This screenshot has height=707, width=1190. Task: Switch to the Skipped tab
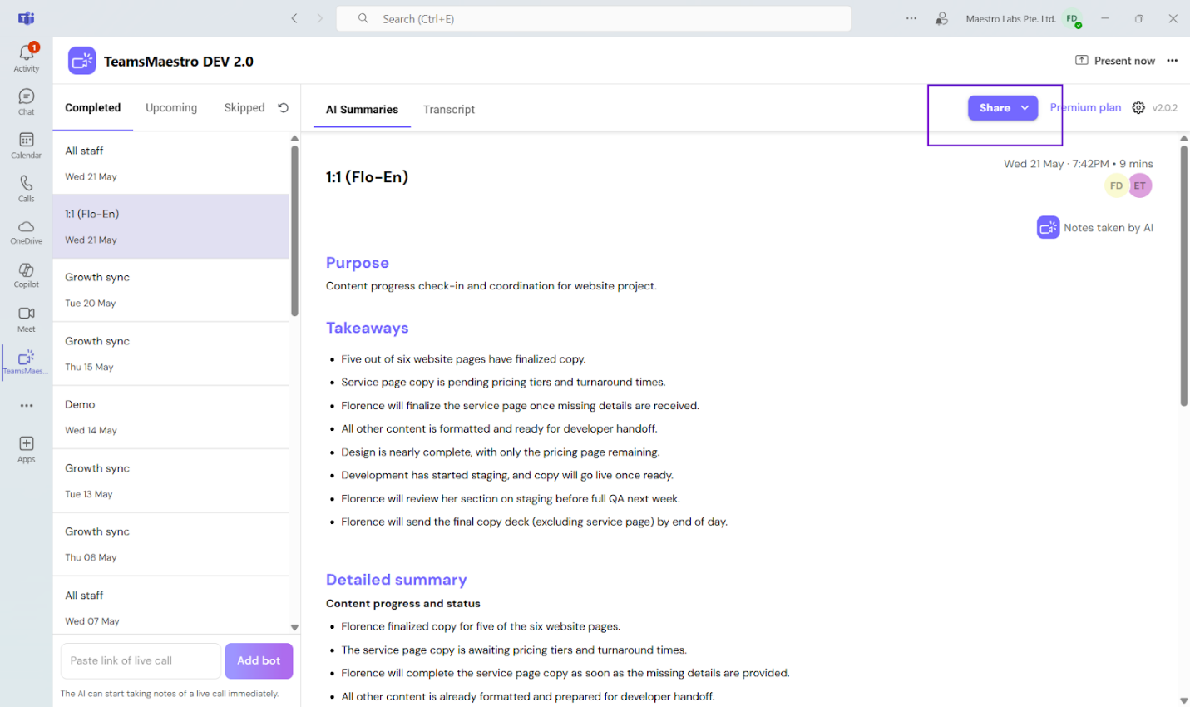(244, 108)
